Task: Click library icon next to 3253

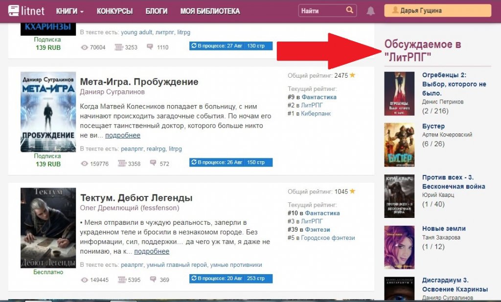Action: 119,47
